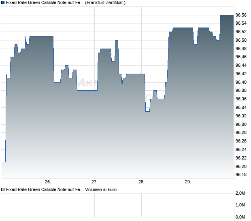
Task: Click the 96,56 price axis label
Action: (241, 15)
